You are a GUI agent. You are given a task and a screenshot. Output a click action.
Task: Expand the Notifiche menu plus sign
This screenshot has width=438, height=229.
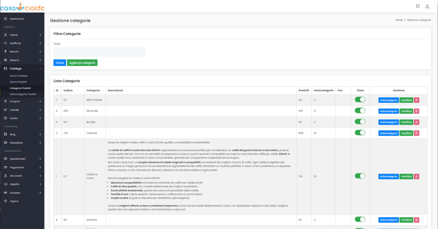pyautogui.click(x=40, y=43)
